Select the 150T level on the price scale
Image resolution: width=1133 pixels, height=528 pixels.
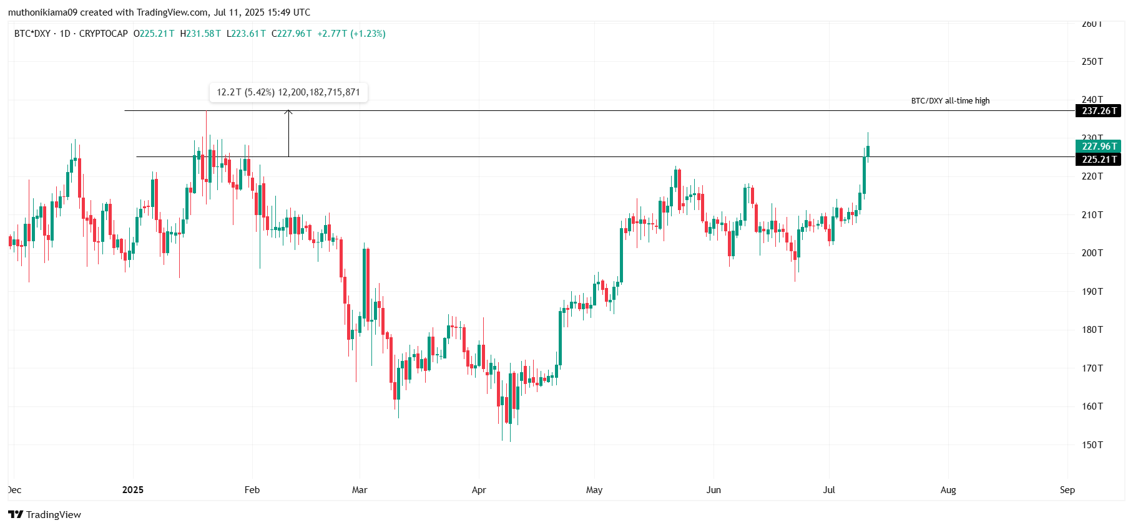1092,445
